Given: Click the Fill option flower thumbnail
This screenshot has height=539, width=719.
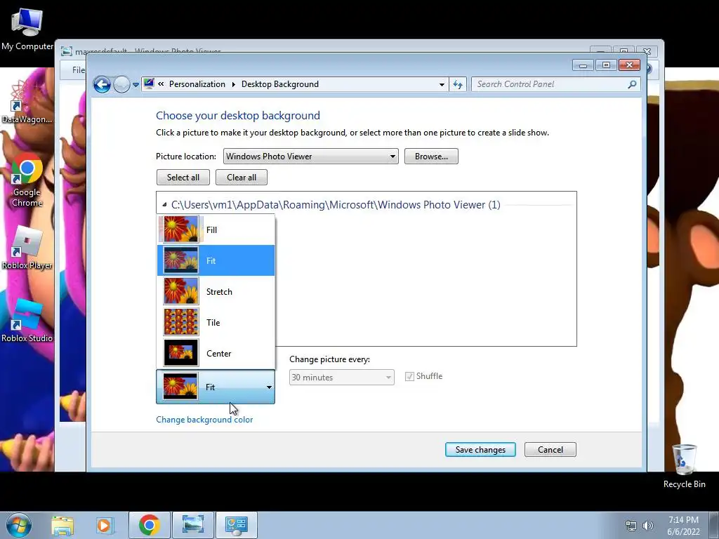Looking at the screenshot, I should pos(181,229).
